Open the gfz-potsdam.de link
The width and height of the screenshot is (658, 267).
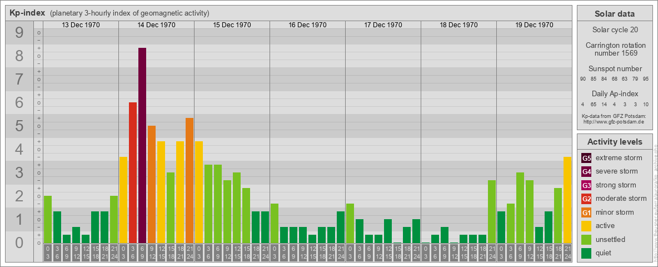point(614,122)
